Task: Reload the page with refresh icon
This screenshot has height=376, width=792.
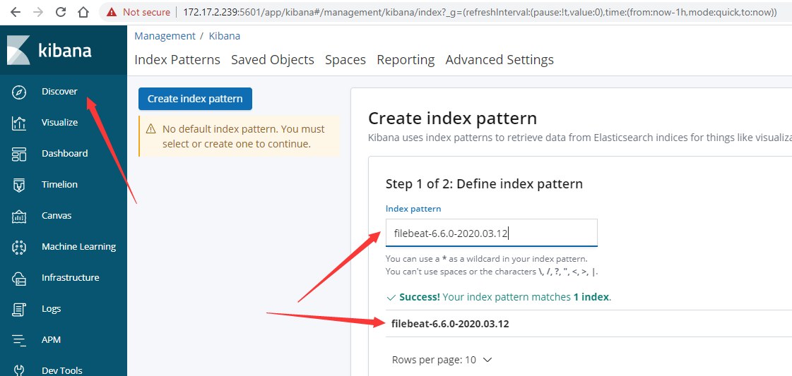Action: click(61, 12)
